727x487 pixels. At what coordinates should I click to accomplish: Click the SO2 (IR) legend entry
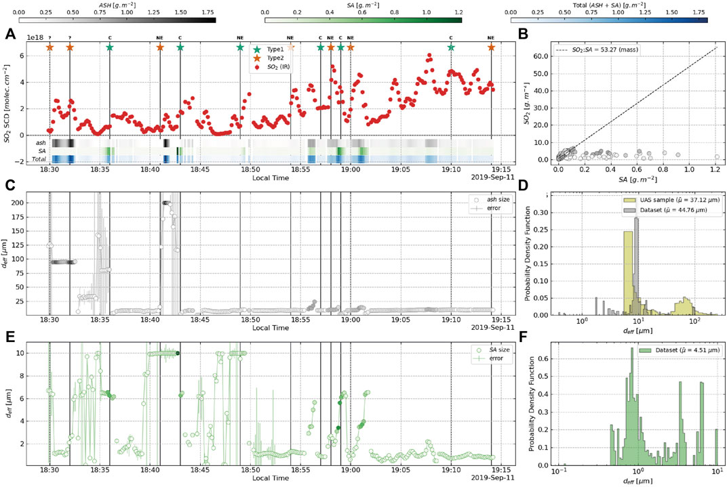pyautogui.click(x=272, y=66)
